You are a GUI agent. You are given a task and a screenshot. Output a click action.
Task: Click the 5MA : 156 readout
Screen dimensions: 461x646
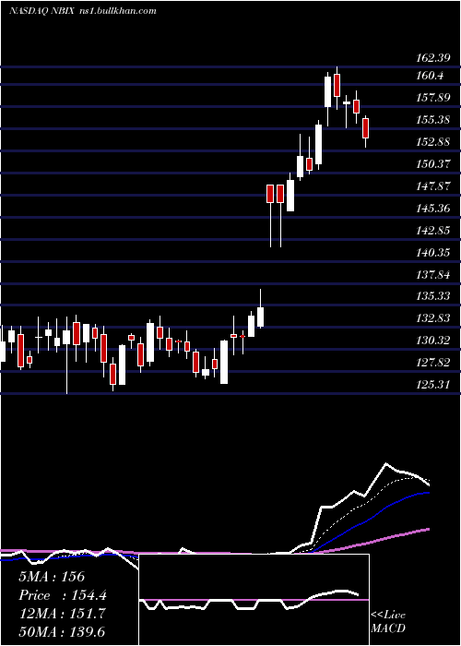click(x=52, y=577)
